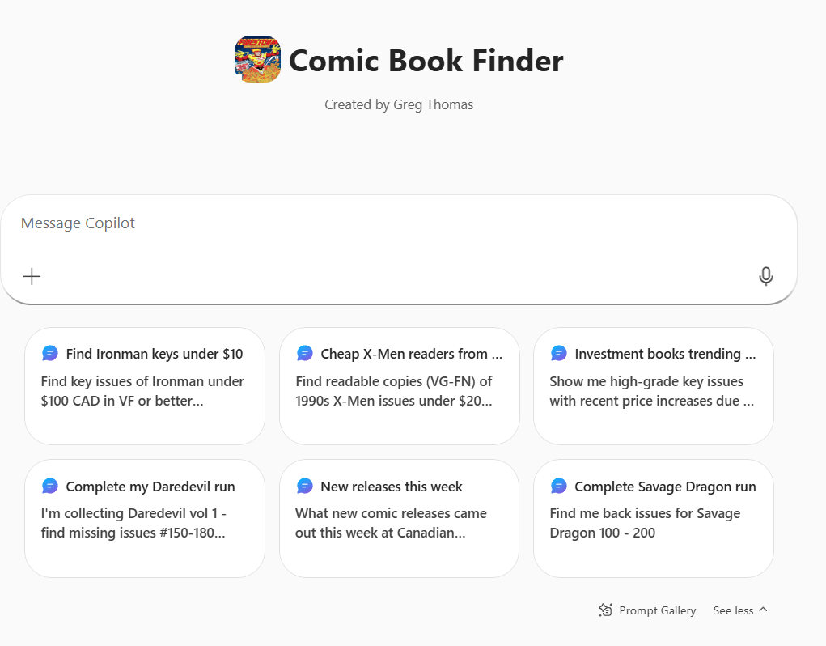Viewport: 826px width, 646px height.
Task: Click the Comic Book Finder title
Action: [x=426, y=61]
